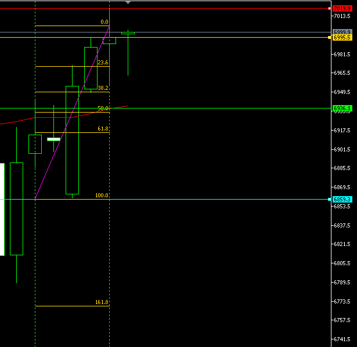Click the 6869.5 price axis value
The width and height of the screenshot is (357, 347).
point(342,187)
